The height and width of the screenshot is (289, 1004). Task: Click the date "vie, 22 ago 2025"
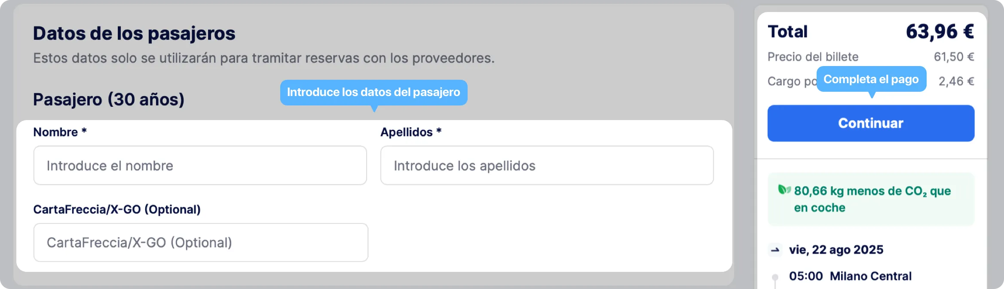click(836, 250)
